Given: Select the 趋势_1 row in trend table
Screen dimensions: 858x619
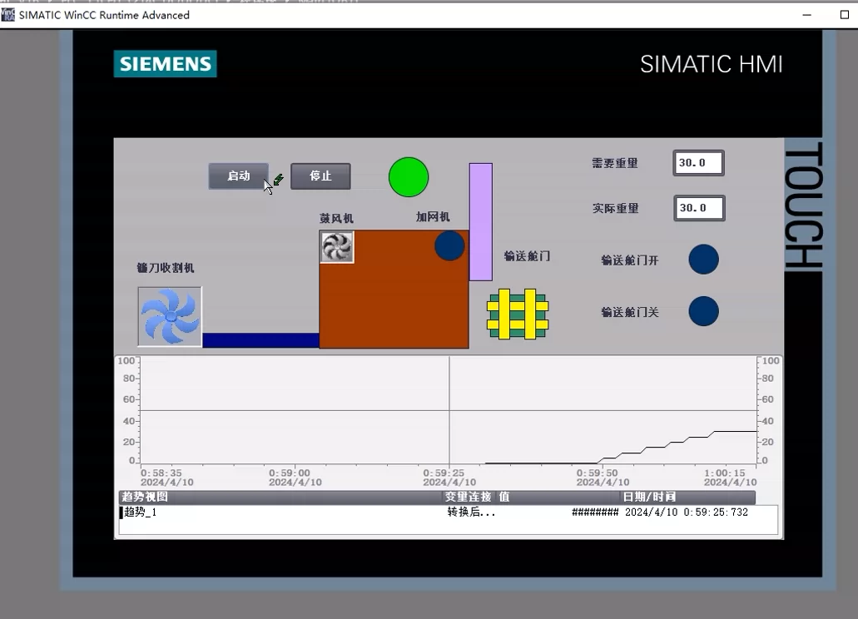Looking at the screenshot, I should [x=449, y=513].
